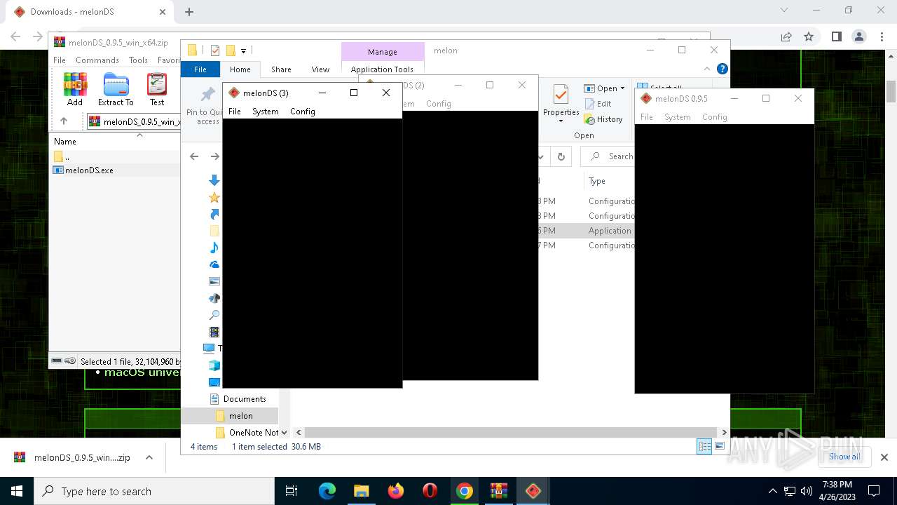Go forward in Explorer navigation
The width and height of the screenshot is (897, 505).
click(214, 156)
